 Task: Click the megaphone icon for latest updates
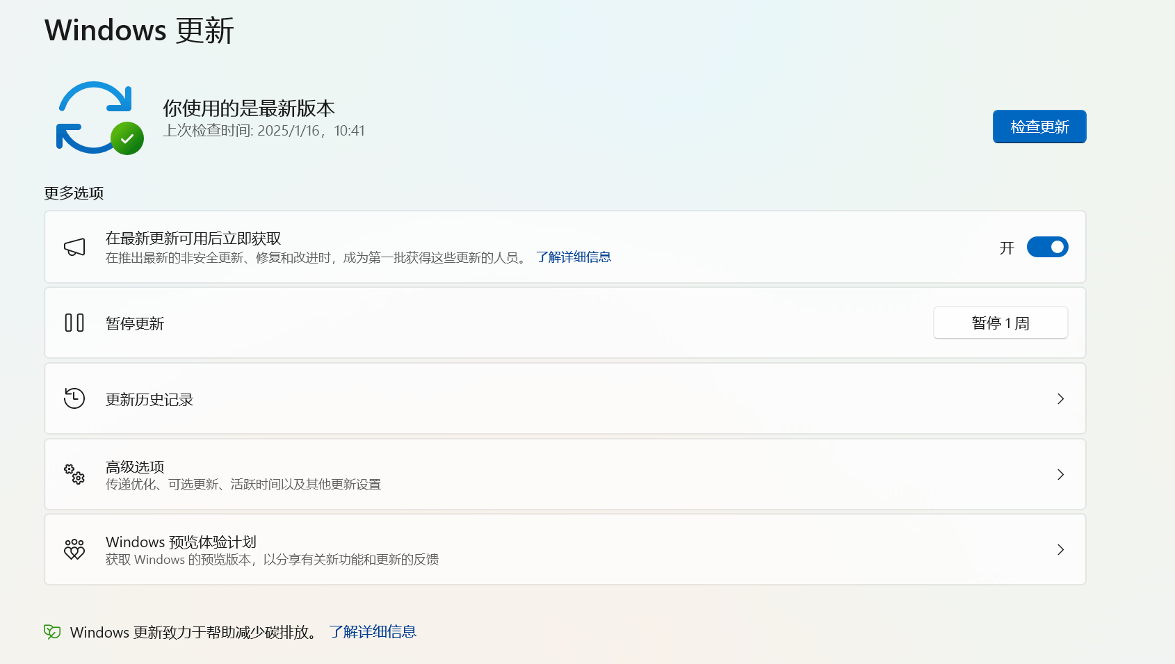[74, 247]
